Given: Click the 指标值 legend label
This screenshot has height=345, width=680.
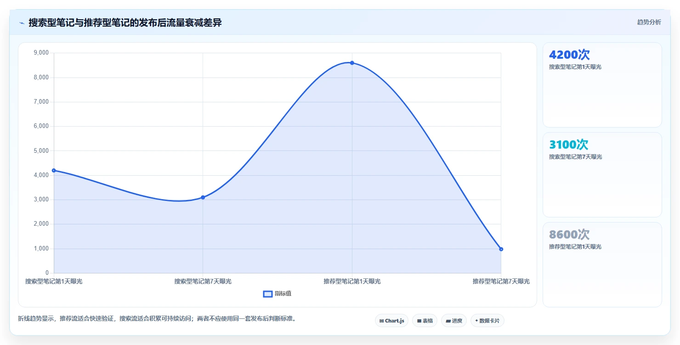Looking at the screenshot, I should pyautogui.click(x=283, y=294).
